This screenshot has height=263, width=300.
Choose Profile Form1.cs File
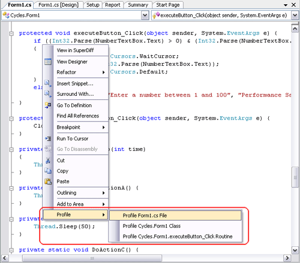tap(175, 216)
